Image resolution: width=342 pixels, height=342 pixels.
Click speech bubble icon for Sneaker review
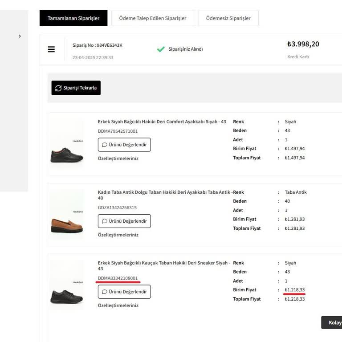click(x=105, y=292)
